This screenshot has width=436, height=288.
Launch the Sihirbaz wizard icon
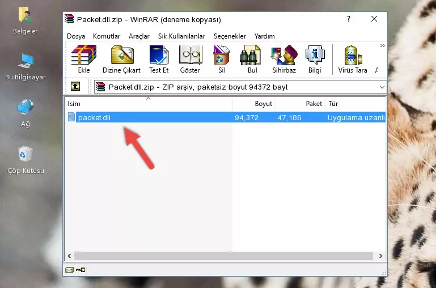[284, 59]
